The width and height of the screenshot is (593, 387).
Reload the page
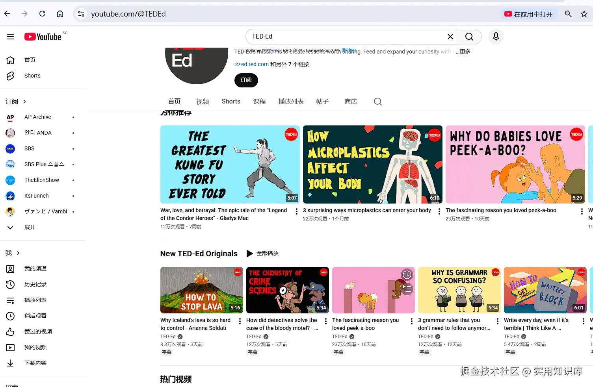tap(42, 14)
